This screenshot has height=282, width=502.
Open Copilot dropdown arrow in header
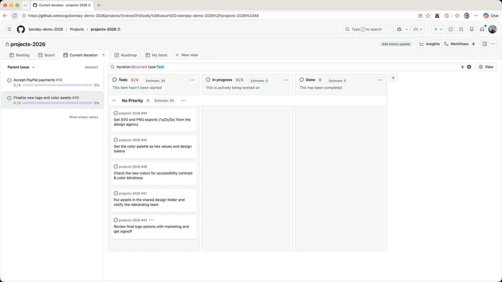click(407, 29)
